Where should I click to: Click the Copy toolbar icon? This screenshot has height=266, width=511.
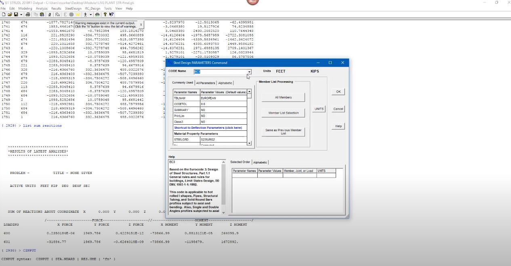[36, 15]
